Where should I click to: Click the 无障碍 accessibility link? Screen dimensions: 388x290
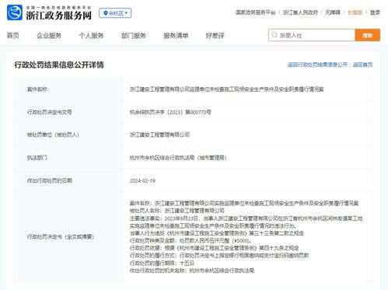333,12
